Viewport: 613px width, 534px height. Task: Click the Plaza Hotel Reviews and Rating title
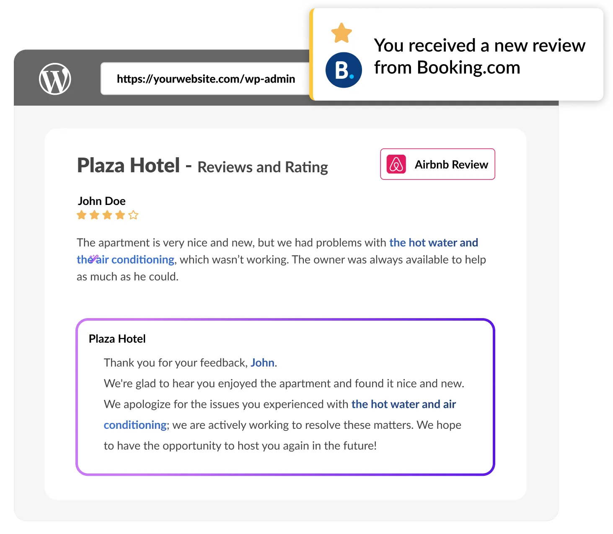pyautogui.click(x=203, y=166)
